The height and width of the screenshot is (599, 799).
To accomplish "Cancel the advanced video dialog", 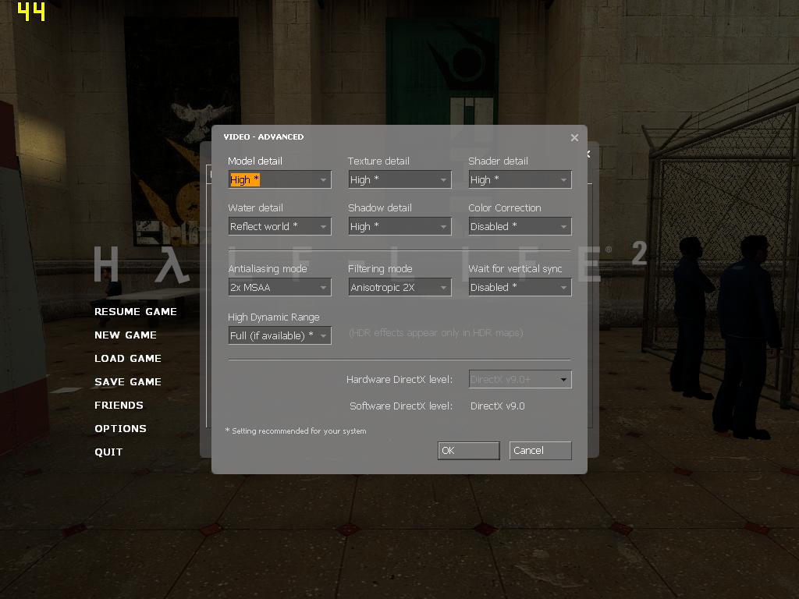I will click(x=540, y=451).
